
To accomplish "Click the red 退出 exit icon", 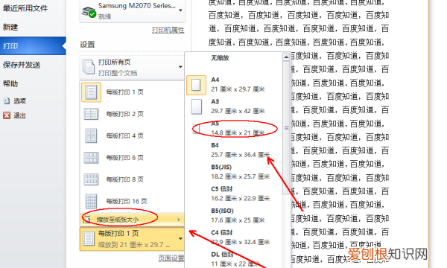I will [7, 115].
